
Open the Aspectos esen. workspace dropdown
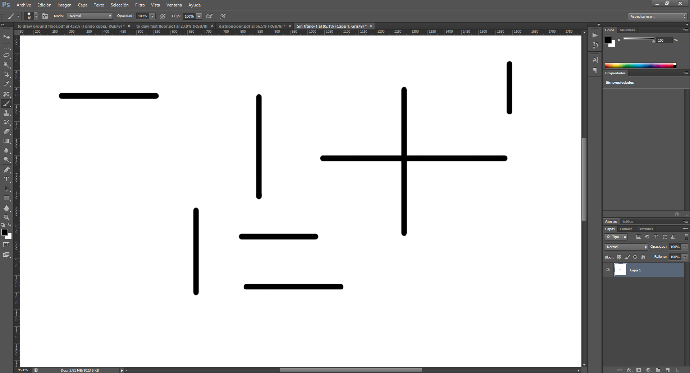pos(658,17)
